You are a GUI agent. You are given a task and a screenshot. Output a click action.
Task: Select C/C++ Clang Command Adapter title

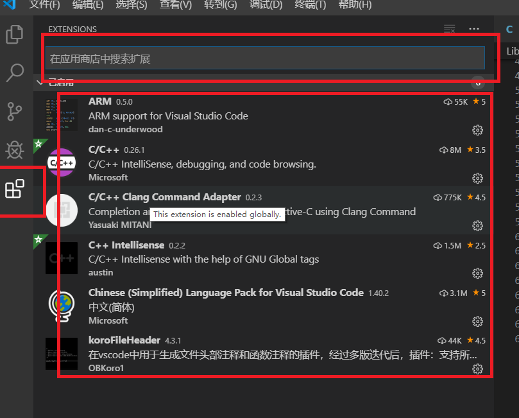click(164, 197)
